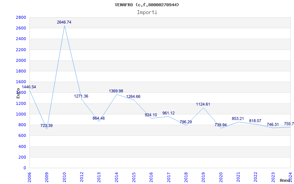
Task: Select the 2646.74 data label
Action: (x=64, y=22)
